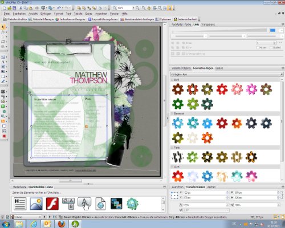Click the Optionen button
This screenshot has height=228, width=285.
(x=164, y=19)
